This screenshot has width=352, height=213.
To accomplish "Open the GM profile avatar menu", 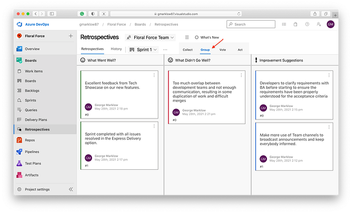I will point(330,24).
